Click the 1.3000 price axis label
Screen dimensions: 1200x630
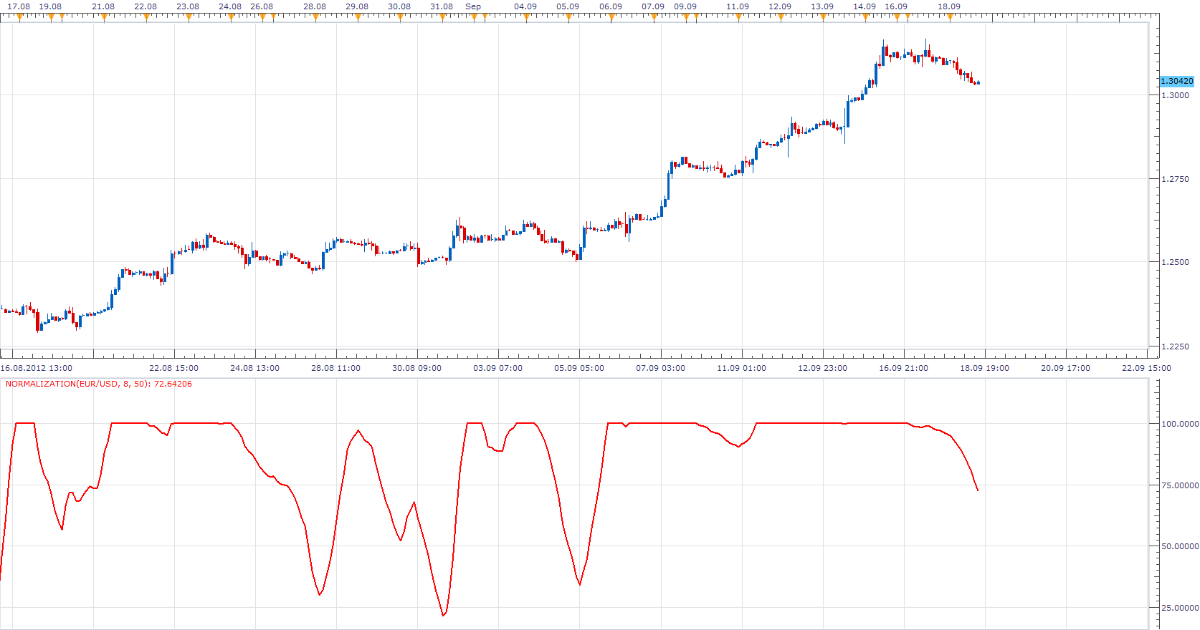pyautogui.click(x=1175, y=95)
